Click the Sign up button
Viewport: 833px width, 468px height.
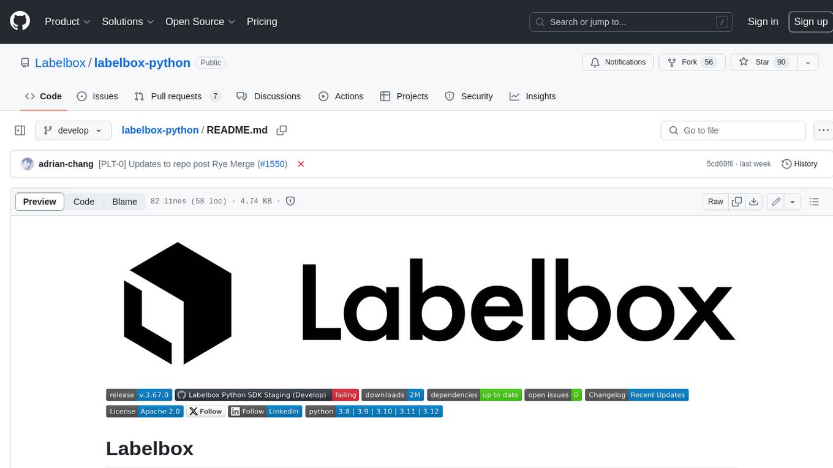810,21
